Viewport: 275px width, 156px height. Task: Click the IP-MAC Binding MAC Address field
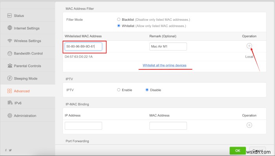(x=168, y=126)
